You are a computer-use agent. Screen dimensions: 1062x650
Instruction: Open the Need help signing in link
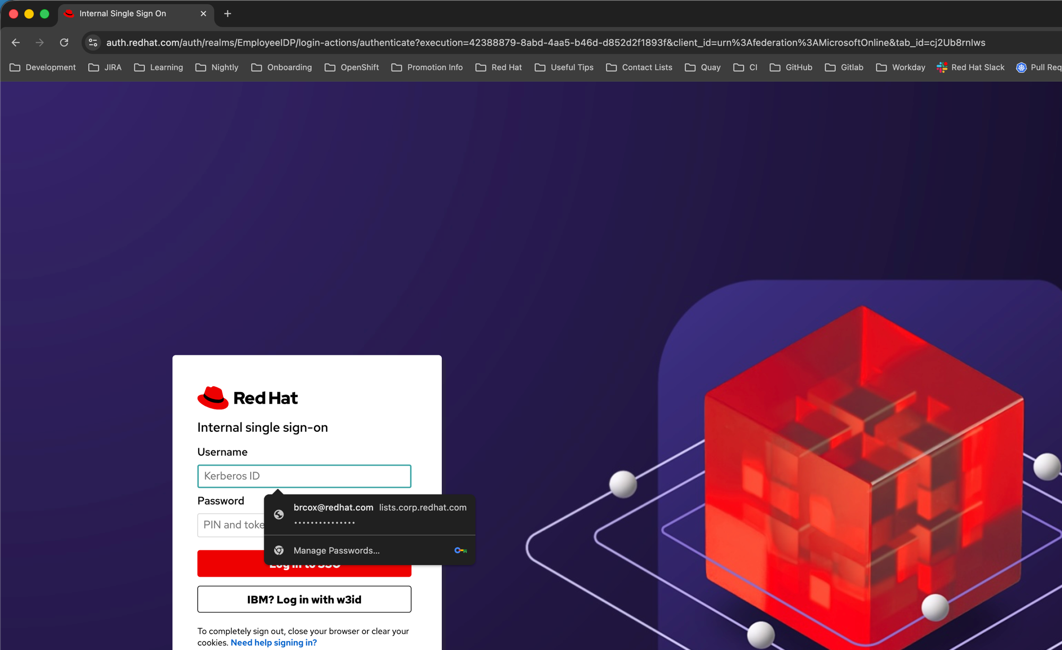[273, 643]
